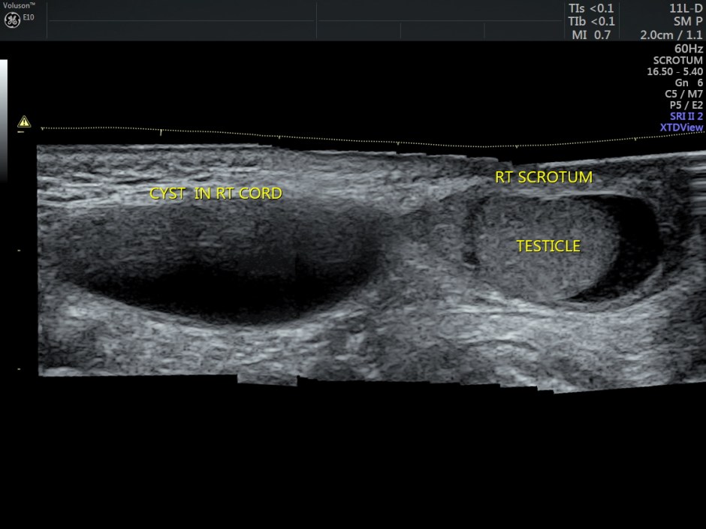Click the 2.0cm / 1.1 depth readout
706x529 pixels.
(x=665, y=33)
